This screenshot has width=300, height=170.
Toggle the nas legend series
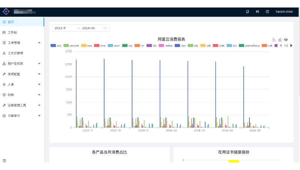point(87,45)
